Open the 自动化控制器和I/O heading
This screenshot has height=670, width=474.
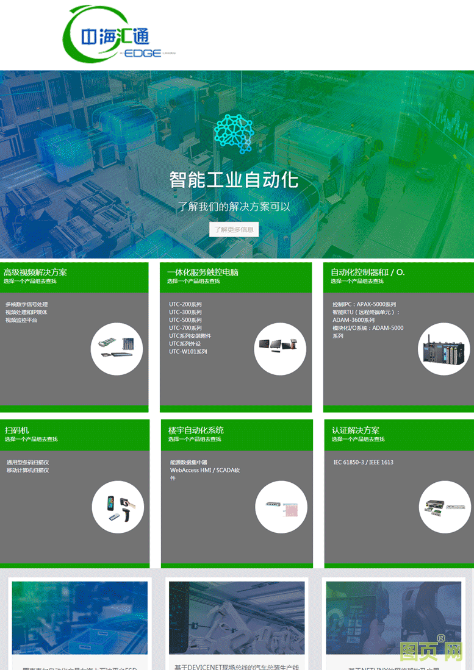367,273
